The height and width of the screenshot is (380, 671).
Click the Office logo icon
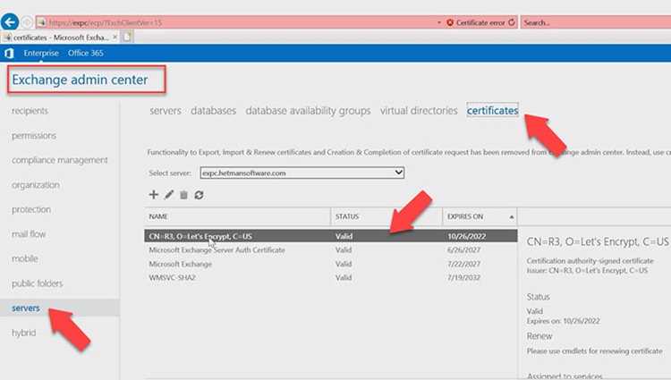[9, 53]
